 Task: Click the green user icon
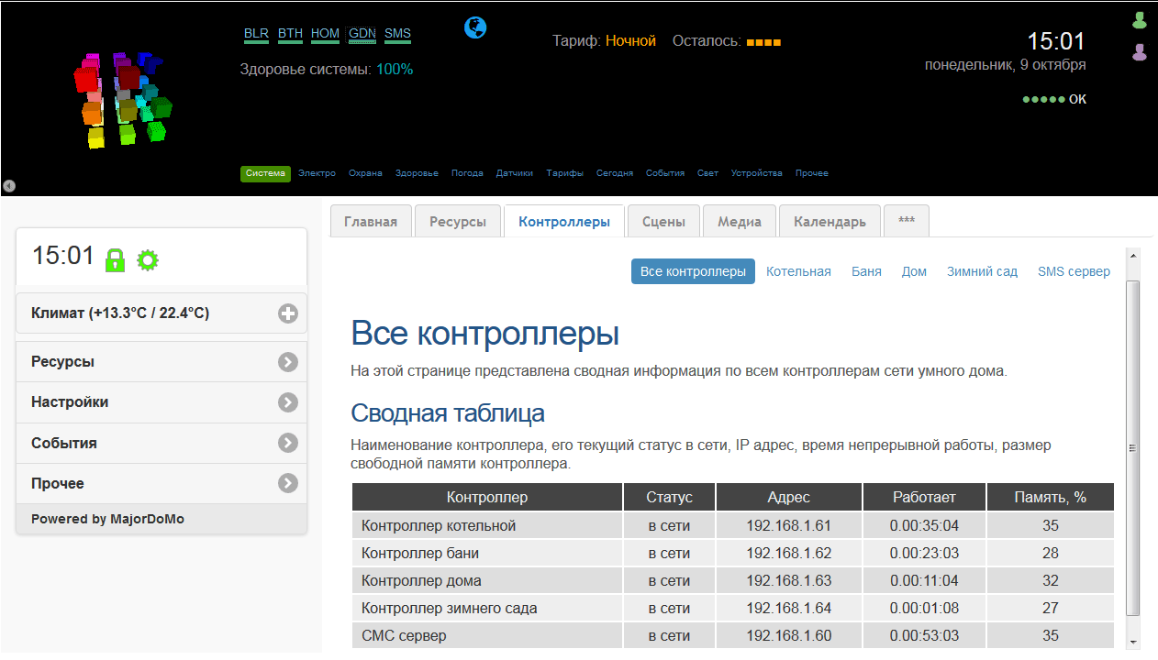[1140, 20]
